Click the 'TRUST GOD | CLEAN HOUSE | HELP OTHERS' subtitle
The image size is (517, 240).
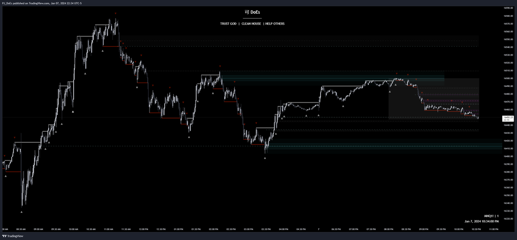point(252,24)
